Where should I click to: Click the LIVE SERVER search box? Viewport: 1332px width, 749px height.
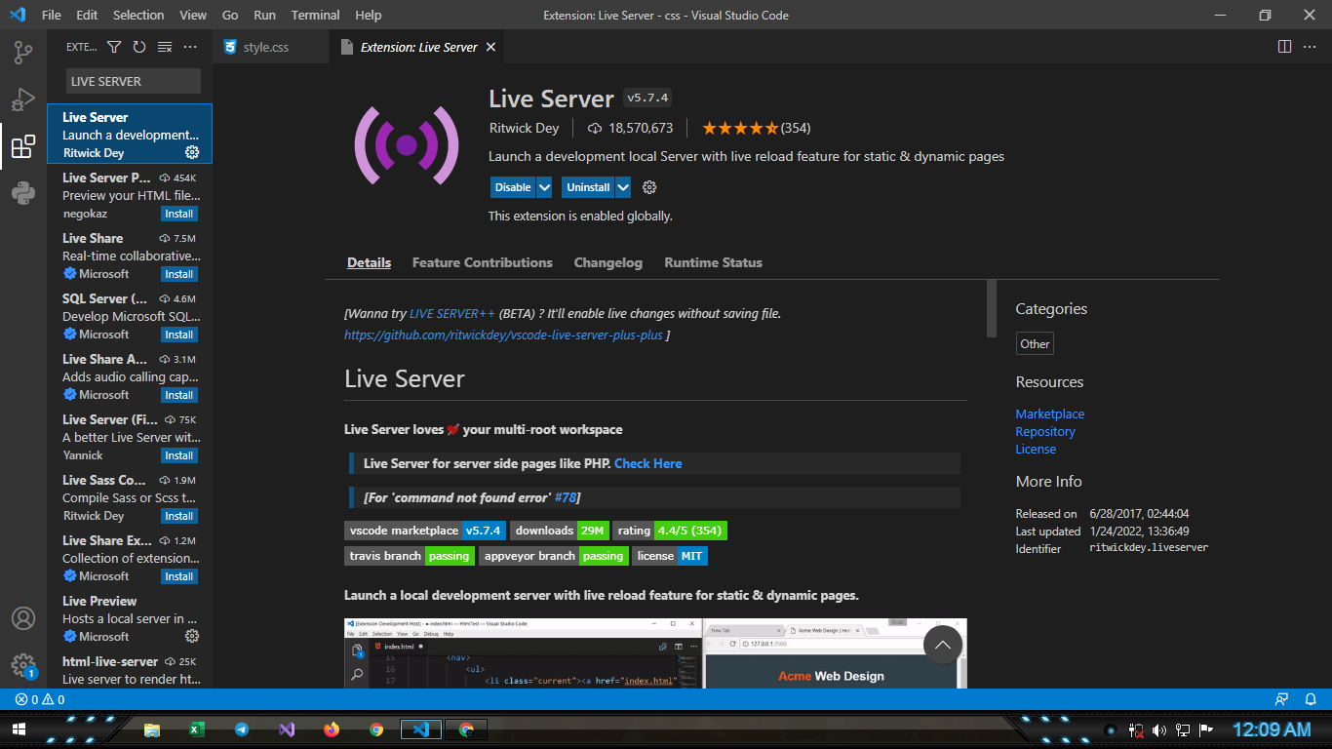[134, 81]
